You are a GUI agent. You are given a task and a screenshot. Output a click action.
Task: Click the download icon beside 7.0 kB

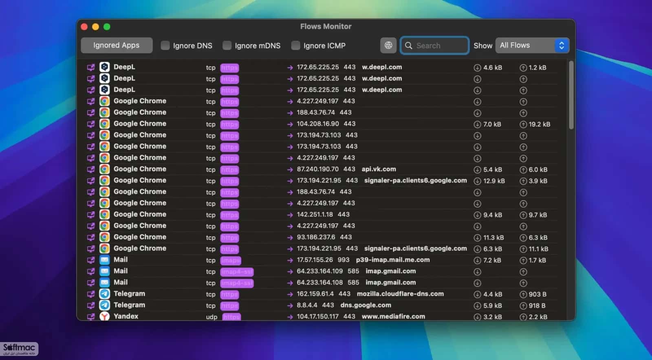click(x=477, y=124)
